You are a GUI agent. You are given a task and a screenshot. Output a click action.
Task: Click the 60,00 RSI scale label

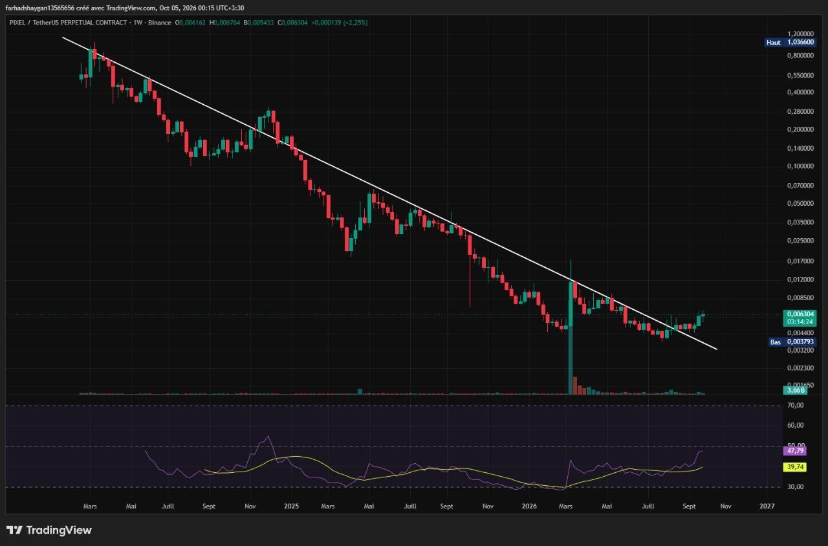point(795,426)
